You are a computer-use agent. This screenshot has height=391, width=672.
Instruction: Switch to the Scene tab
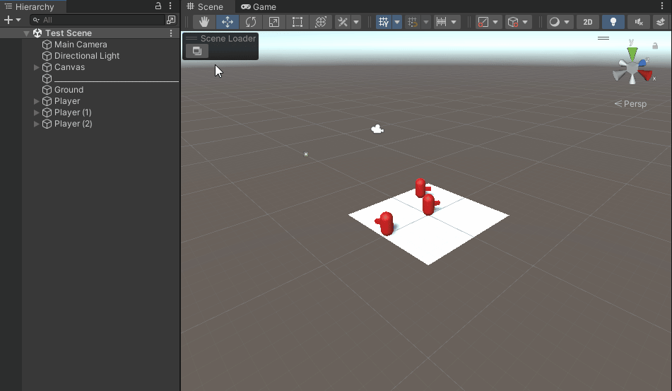point(206,7)
